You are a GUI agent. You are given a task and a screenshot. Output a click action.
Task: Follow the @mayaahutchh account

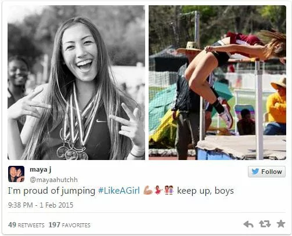[266, 172]
